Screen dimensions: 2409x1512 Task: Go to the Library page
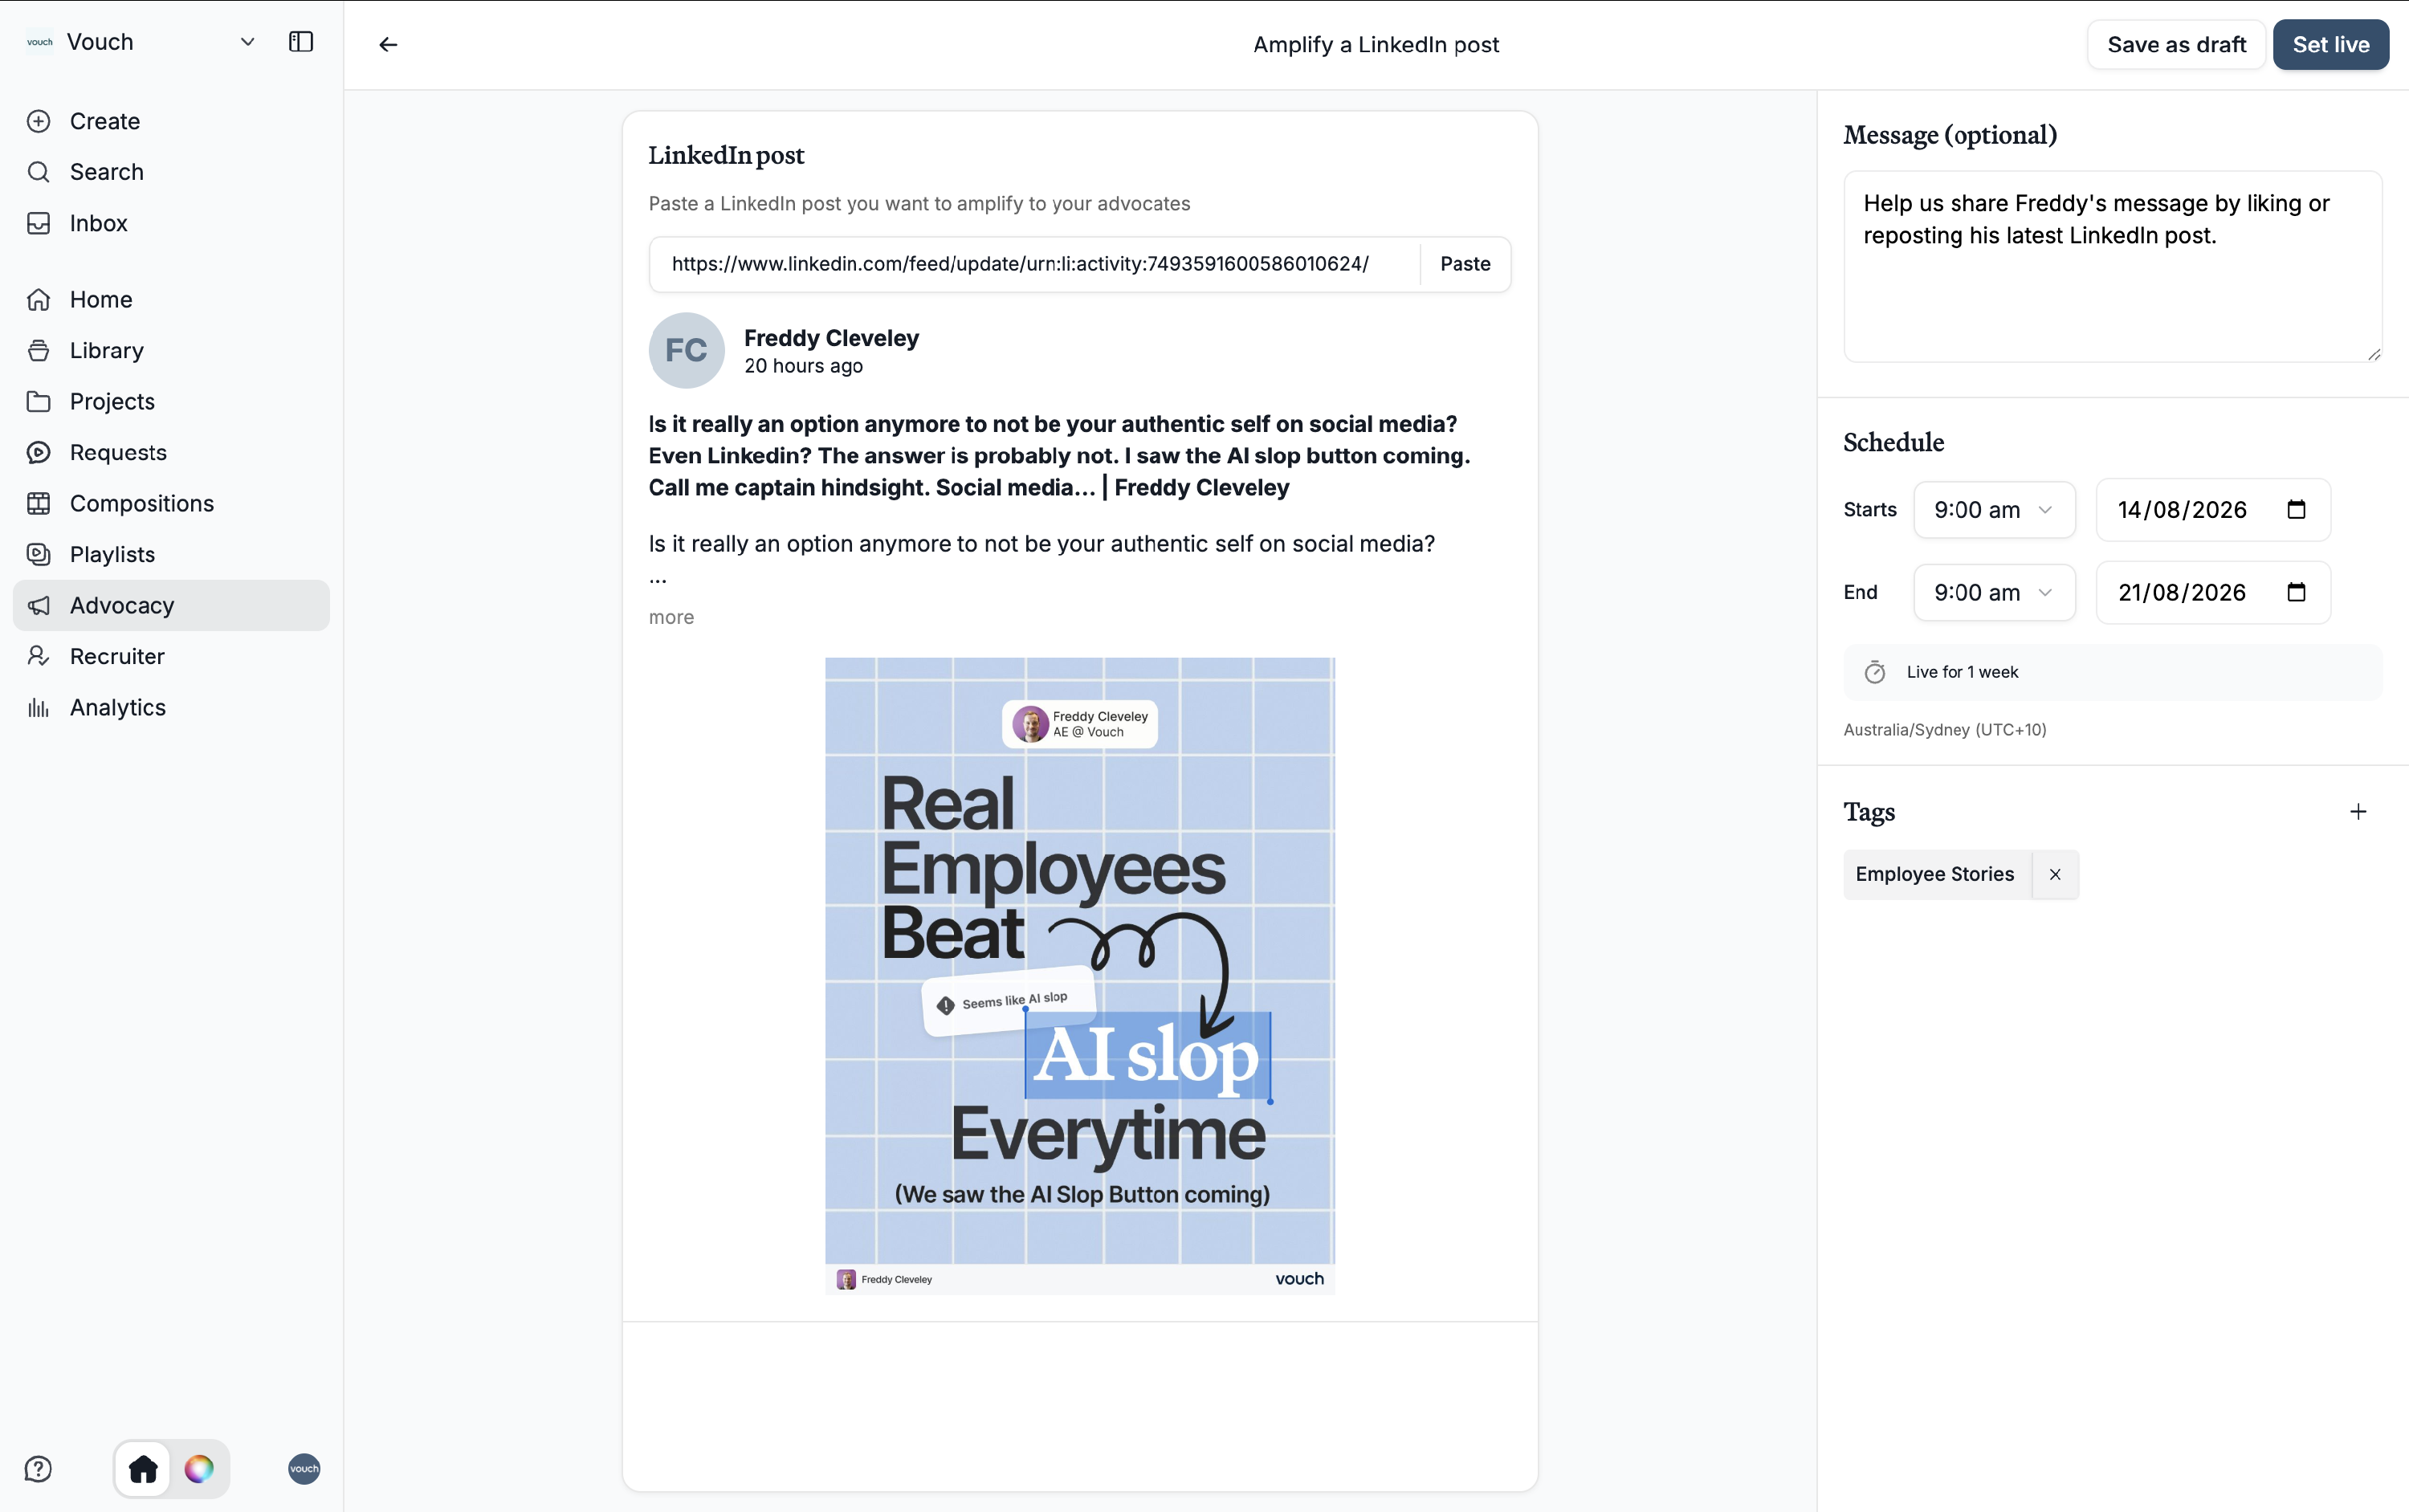pyautogui.click(x=171, y=350)
